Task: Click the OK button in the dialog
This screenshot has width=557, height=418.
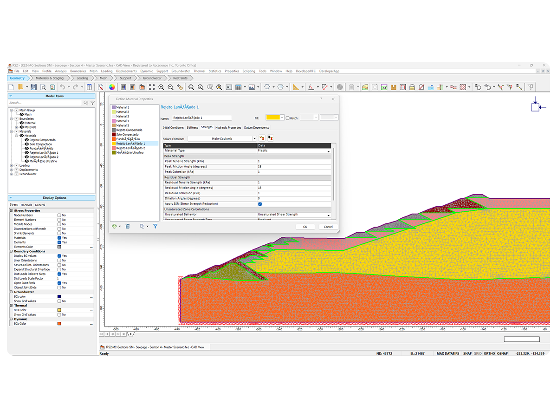Action: click(305, 226)
